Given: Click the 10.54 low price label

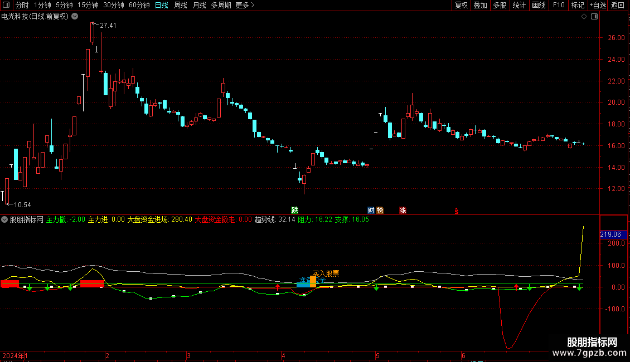Looking at the screenshot, I should (x=22, y=205).
